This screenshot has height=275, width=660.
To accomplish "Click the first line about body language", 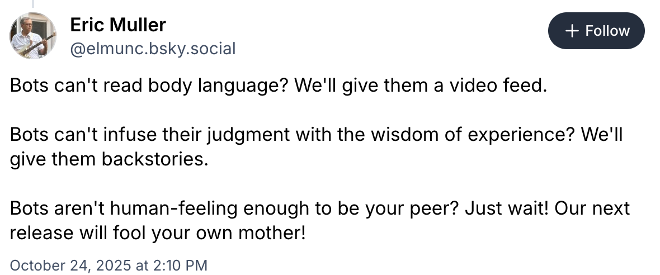I will 277,87.
